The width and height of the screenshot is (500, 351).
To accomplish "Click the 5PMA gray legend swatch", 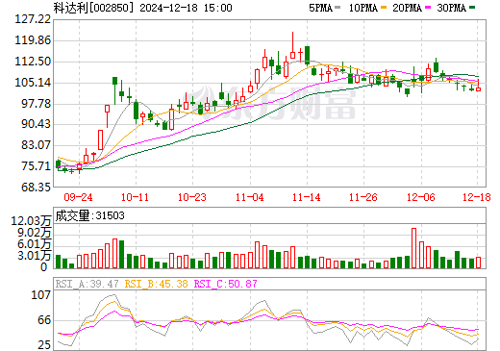I will [x=337, y=8].
